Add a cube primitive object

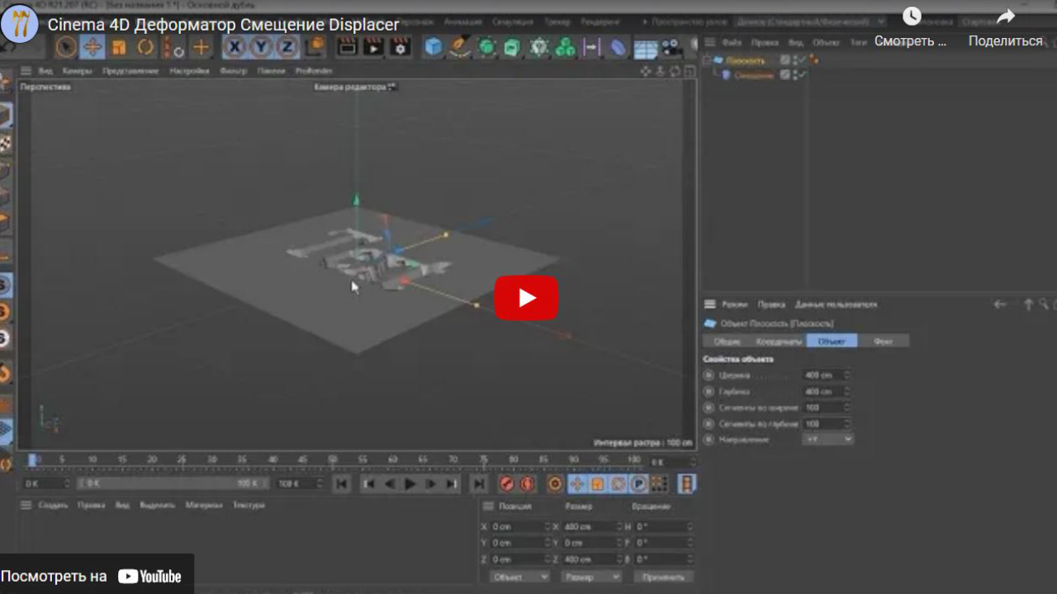pyautogui.click(x=434, y=47)
